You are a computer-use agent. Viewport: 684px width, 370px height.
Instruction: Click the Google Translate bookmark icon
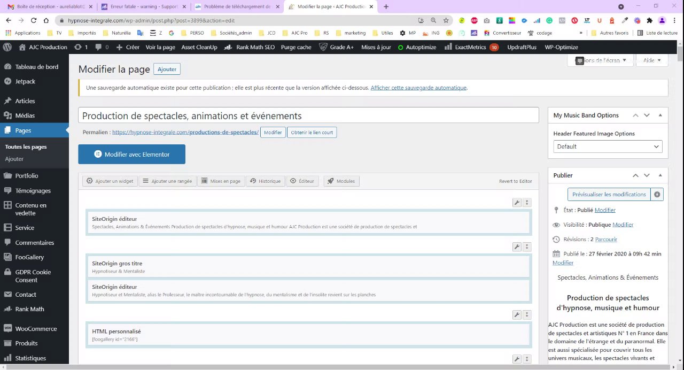click(x=140, y=33)
